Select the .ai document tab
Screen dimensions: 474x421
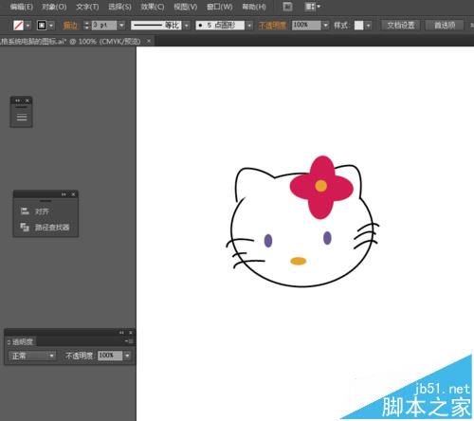point(71,42)
